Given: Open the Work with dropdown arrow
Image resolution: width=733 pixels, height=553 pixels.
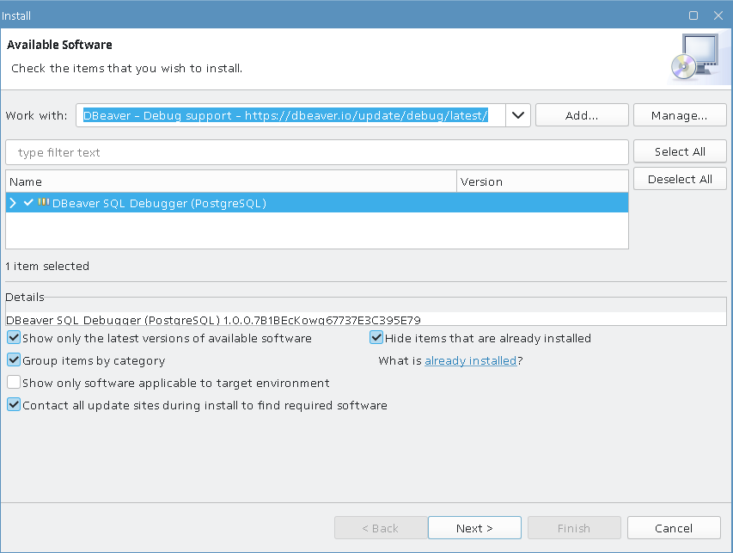Looking at the screenshot, I should pos(517,115).
